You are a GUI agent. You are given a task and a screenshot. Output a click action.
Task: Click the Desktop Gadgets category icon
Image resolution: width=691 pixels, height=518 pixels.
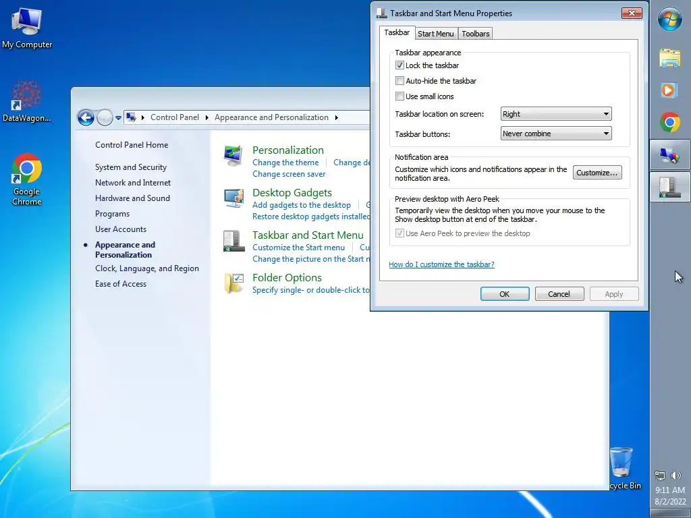pos(233,198)
